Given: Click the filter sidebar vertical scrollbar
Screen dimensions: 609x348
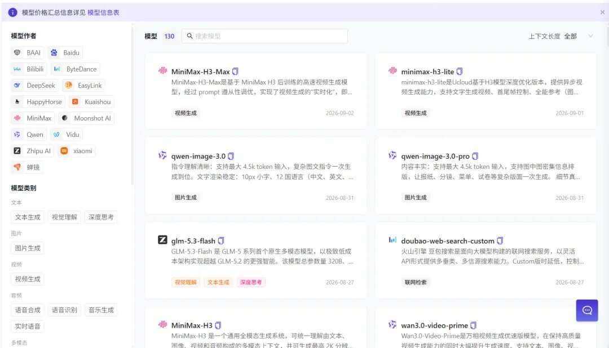Looking at the screenshot, I should pyautogui.click(x=133, y=105).
